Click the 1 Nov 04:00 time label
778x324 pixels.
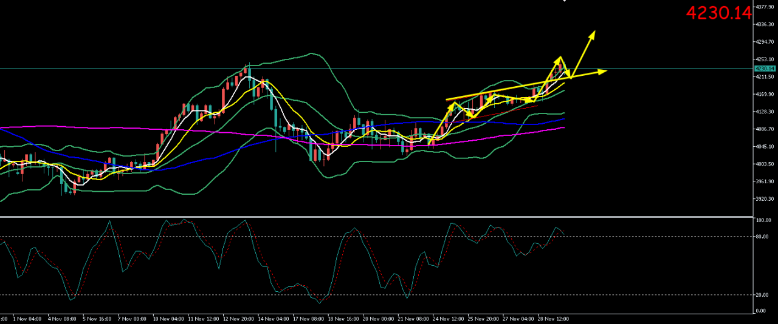tap(27, 318)
